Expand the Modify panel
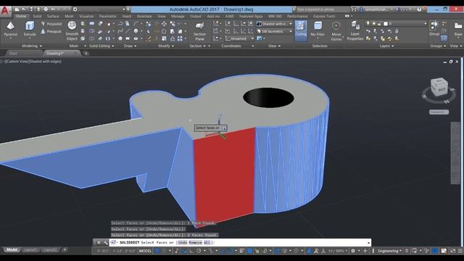Image resolution: width=464 pixels, height=261 pixels. tap(166, 46)
